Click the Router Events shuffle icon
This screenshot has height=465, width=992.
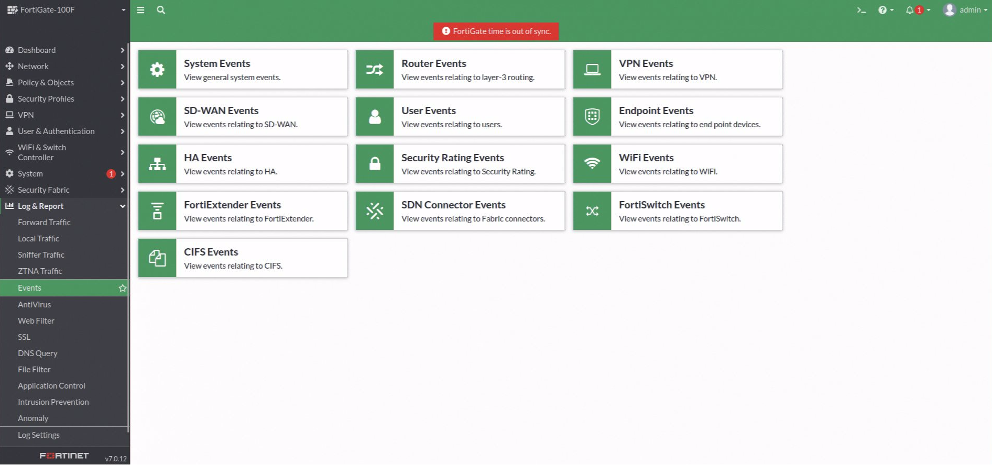pyautogui.click(x=375, y=70)
